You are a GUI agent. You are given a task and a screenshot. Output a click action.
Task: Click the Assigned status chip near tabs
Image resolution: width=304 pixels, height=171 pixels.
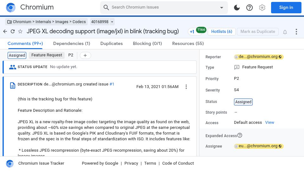click(x=17, y=55)
